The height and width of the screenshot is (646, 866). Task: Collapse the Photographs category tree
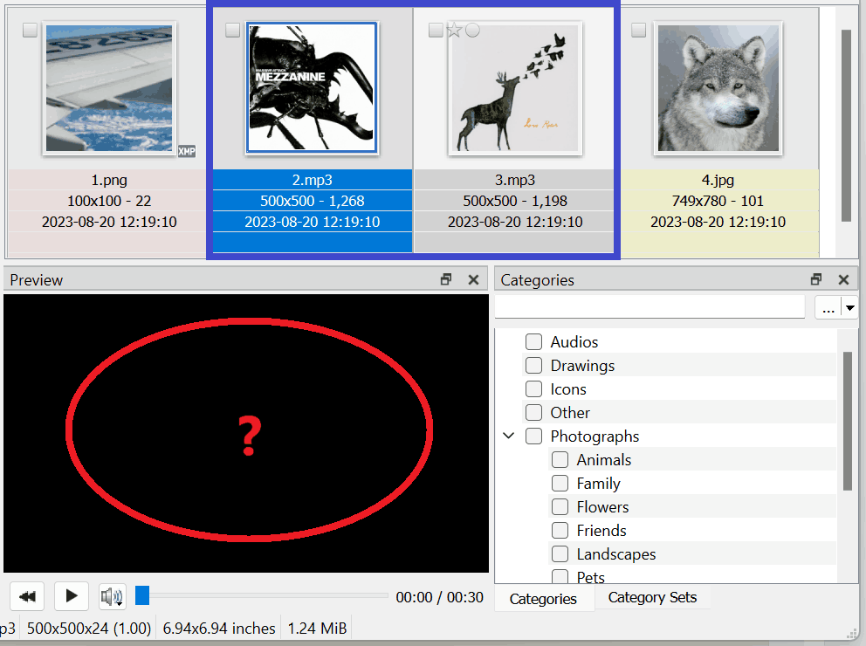(509, 436)
